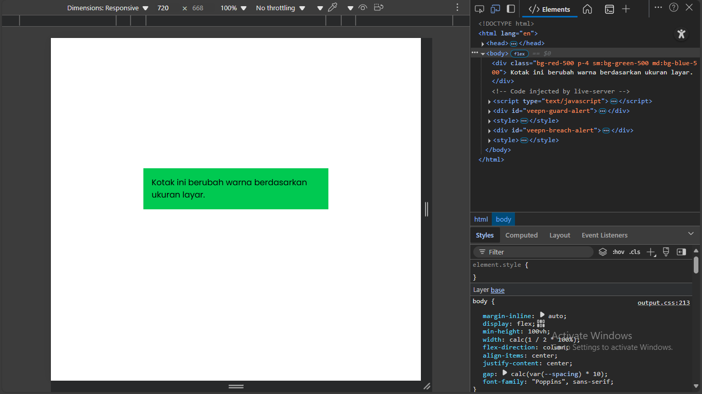Screen dimensions: 702x394
Task: Select the eyedropper color picker icon
Action: (x=332, y=8)
